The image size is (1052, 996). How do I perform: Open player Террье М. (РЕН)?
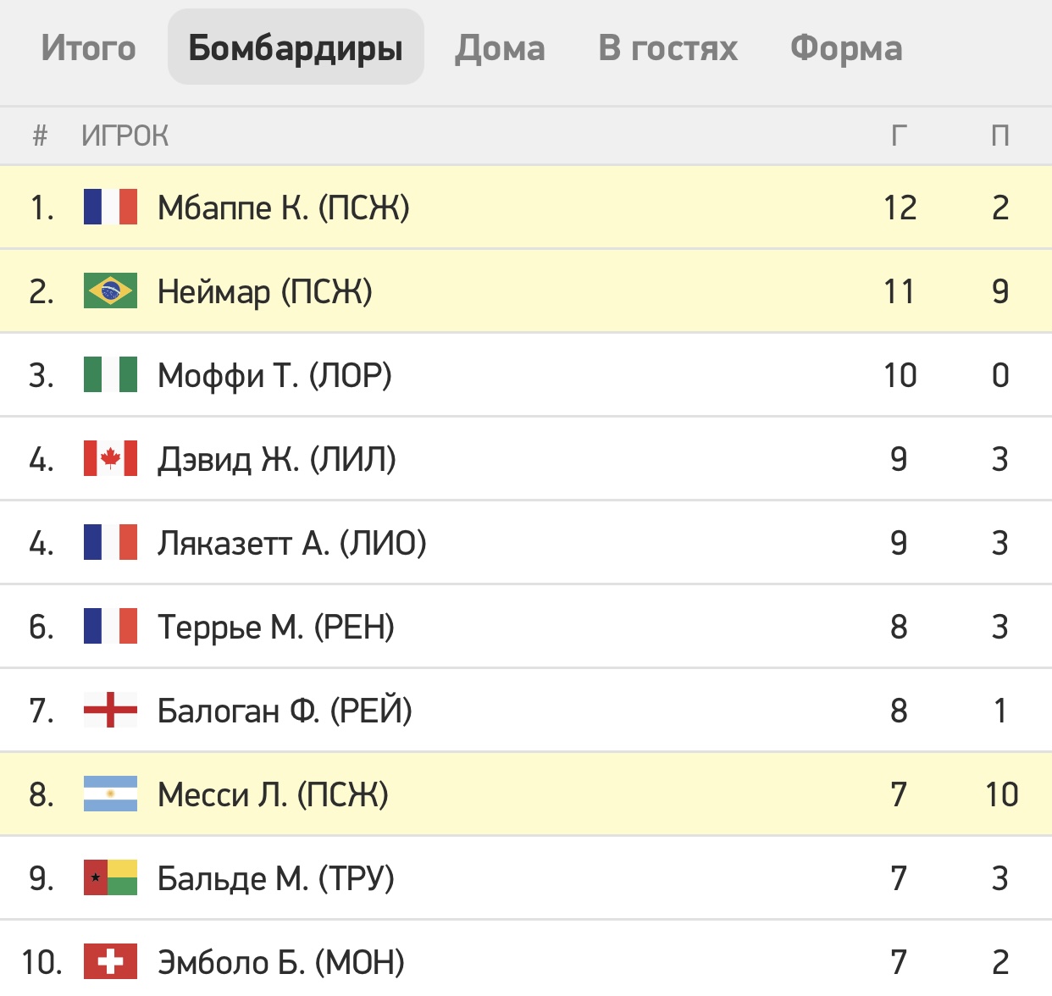tap(276, 627)
